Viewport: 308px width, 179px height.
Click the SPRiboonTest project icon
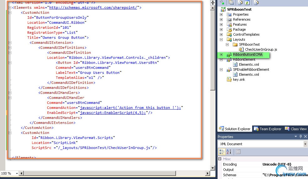[x=223, y=9]
